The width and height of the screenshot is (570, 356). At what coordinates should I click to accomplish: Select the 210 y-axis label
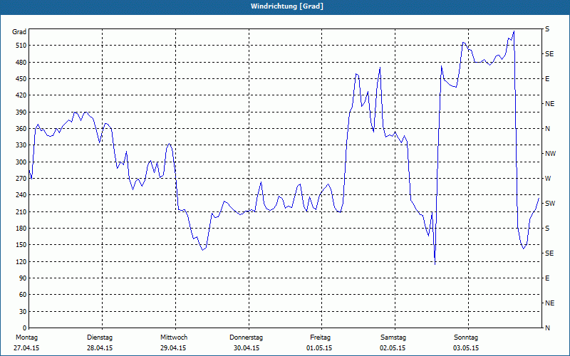click(x=21, y=211)
